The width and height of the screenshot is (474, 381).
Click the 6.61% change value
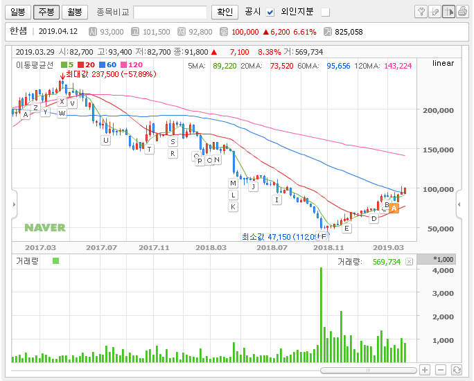click(x=305, y=32)
